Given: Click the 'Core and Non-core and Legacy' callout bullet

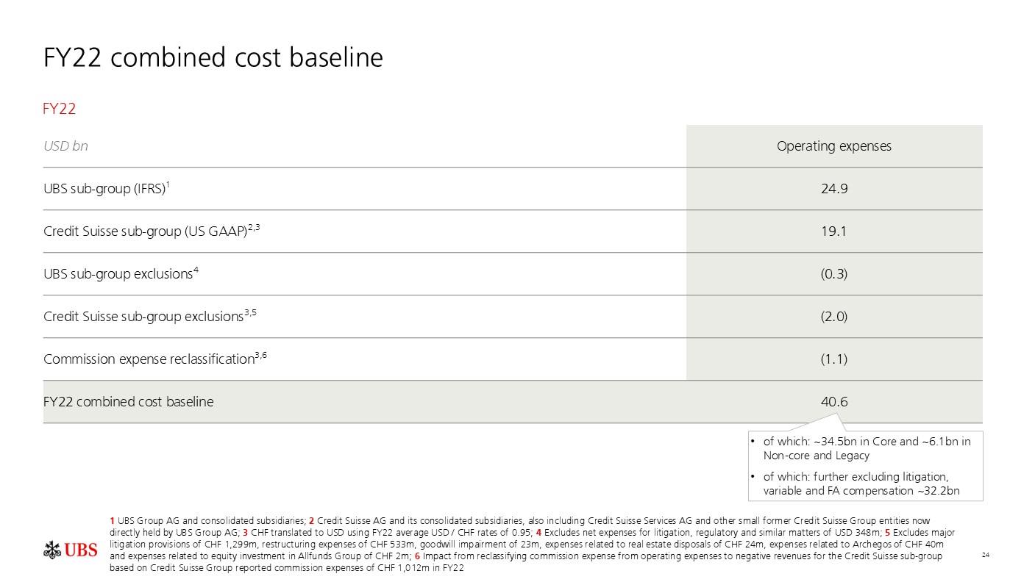Looking at the screenshot, I should (x=866, y=448).
